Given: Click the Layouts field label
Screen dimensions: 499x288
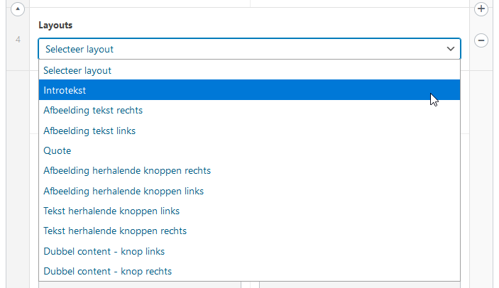Looking at the screenshot, I should (55, 25).
